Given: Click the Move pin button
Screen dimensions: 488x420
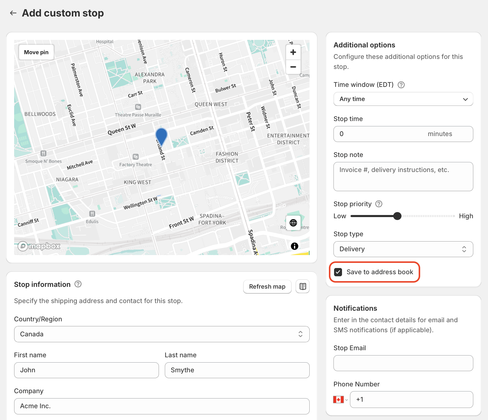Looking at the screenshot, I should (36, 52).
